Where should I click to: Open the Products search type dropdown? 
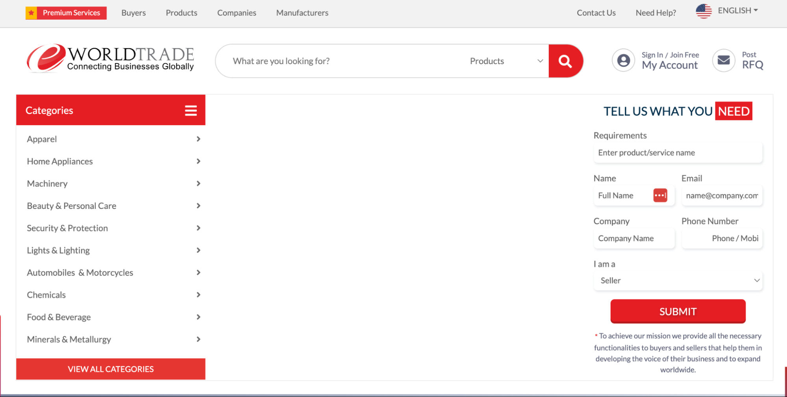click(x=506, y=61)
